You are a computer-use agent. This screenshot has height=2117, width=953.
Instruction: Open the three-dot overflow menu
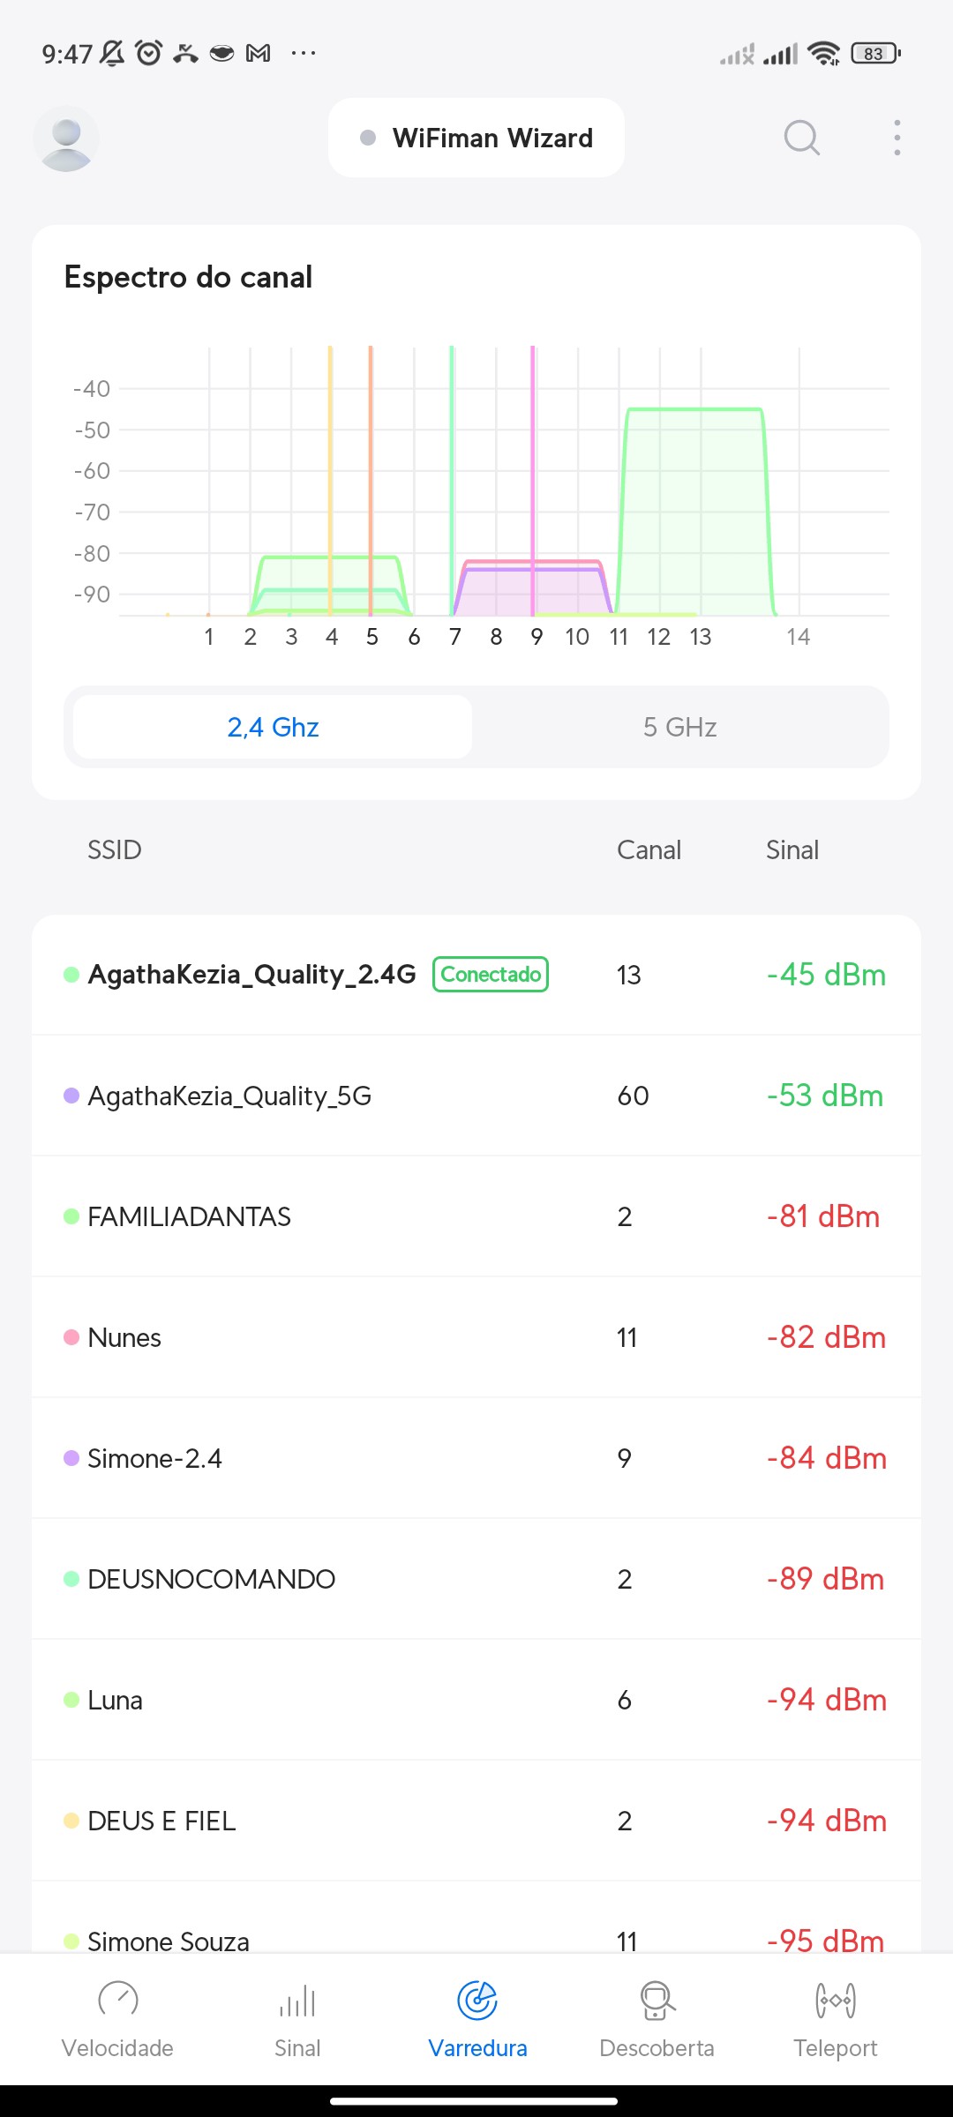897,138
